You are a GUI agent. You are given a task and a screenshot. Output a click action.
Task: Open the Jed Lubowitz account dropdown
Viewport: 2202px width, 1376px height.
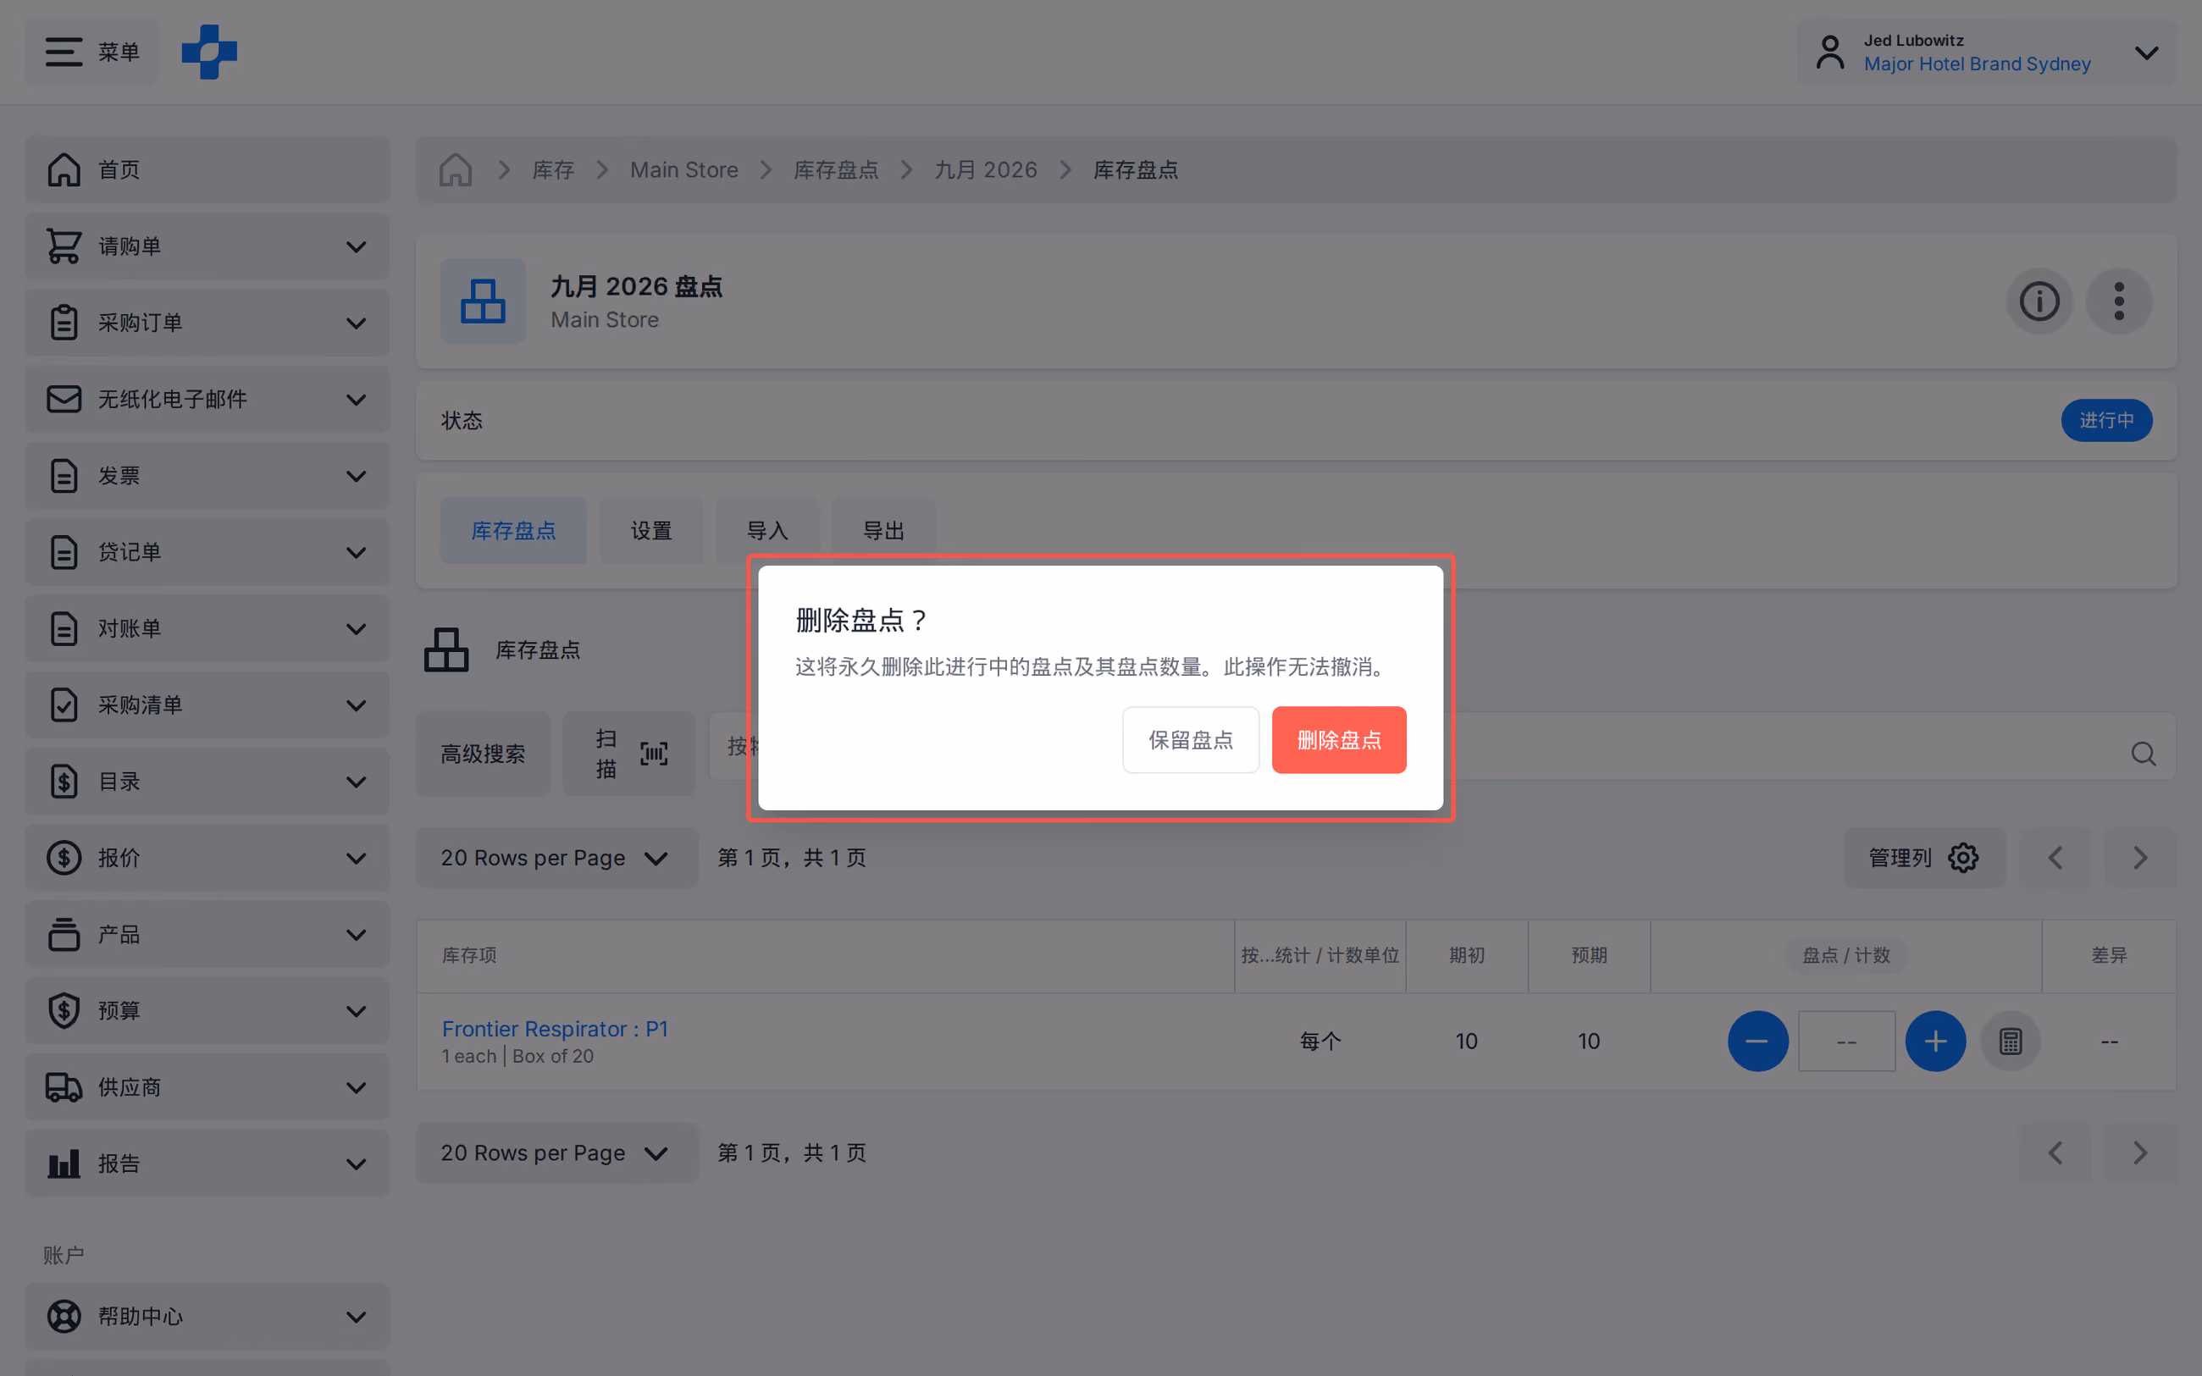(x=1987, y=52)
